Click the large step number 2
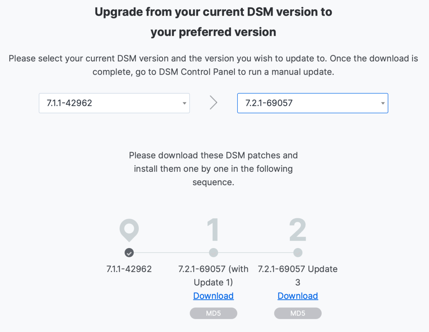The height and width of the screenshot is (332, 429). click(x=298, y=230)
